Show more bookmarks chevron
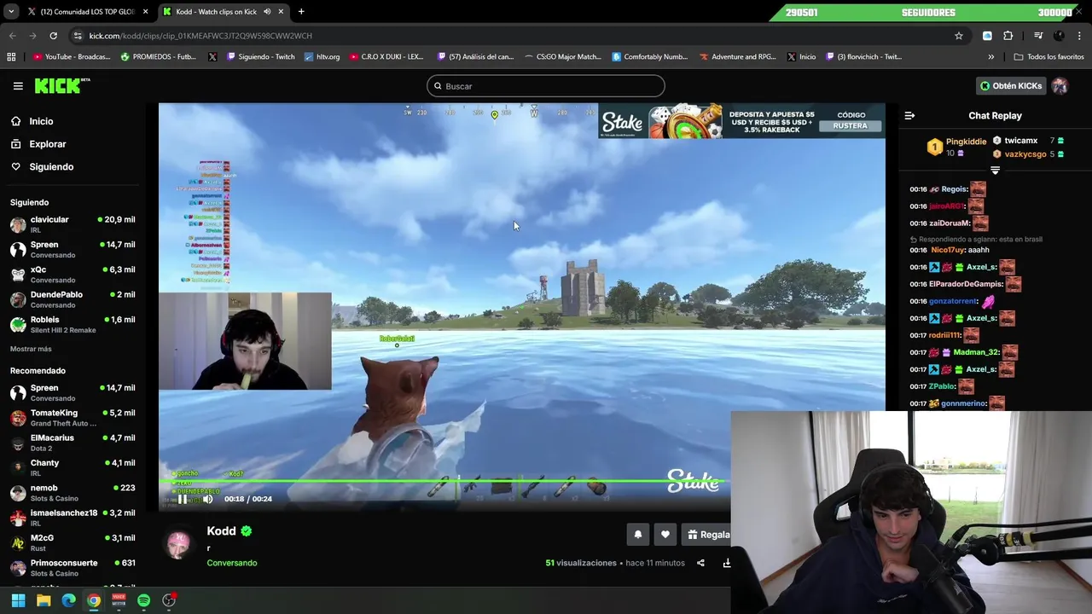Screen dimensions: 1092x614 [990, 57]
